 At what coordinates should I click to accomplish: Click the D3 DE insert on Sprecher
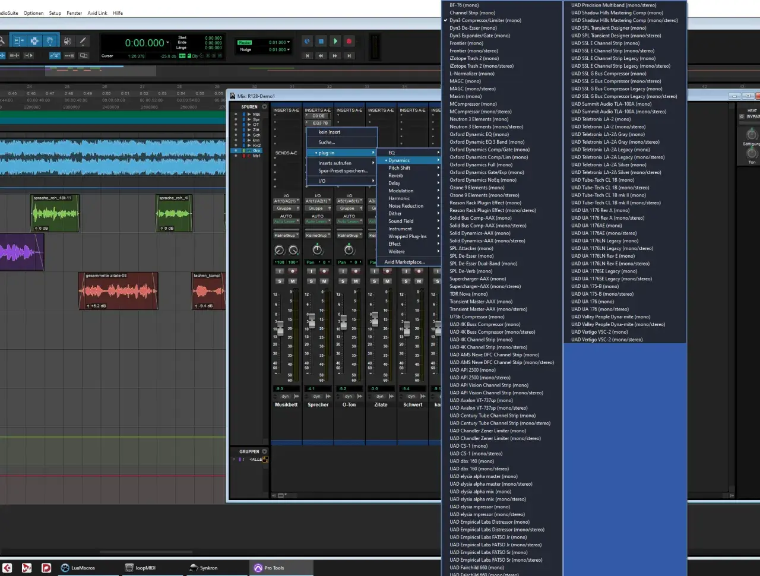coord(319,116)
